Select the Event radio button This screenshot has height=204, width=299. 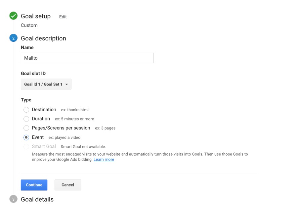[26, 137]
